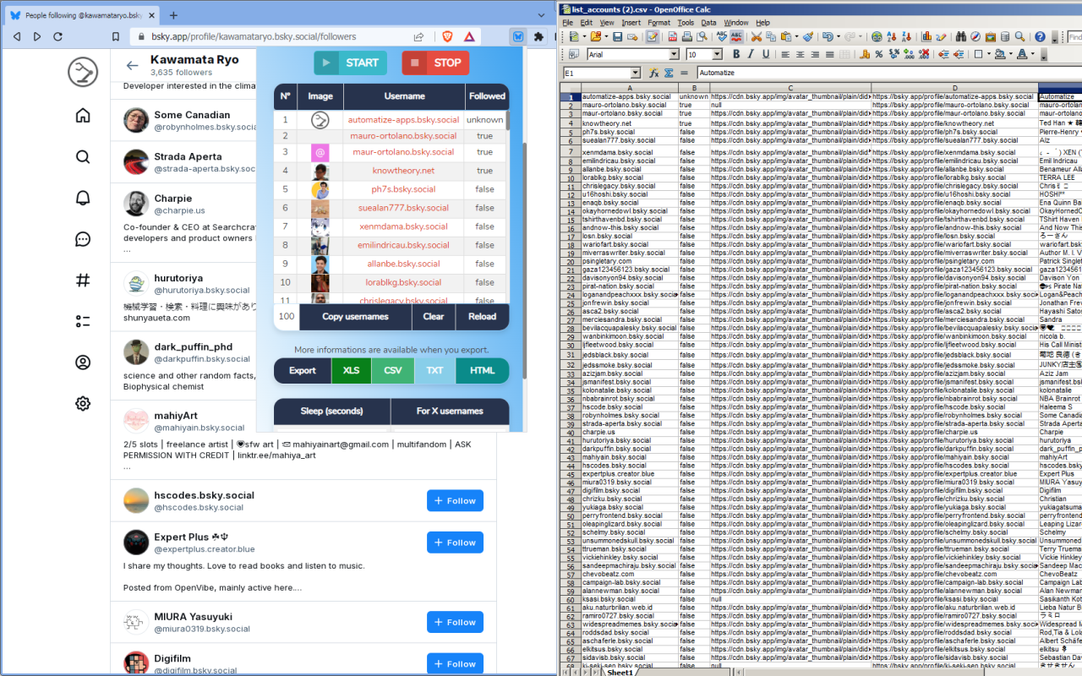The height and width of the screenshot is (676, 1082).
Task: Open the Data menu in Calc
Action: tap(708, 23)
